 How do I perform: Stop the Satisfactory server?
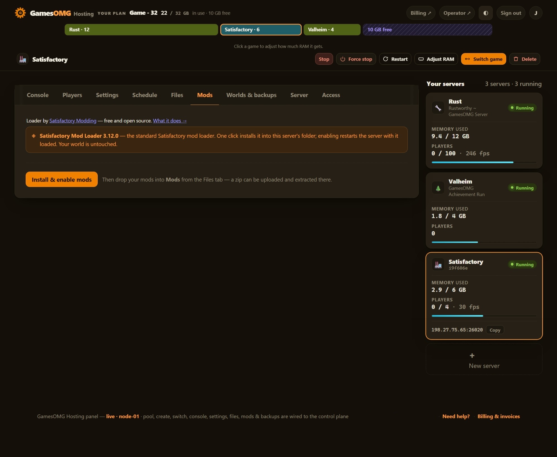[324, 59]
